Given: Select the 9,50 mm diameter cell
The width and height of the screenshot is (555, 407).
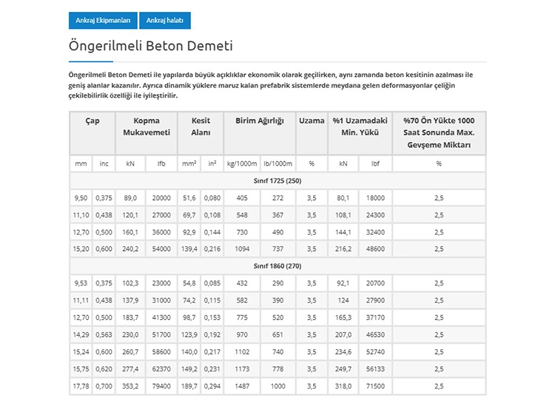Looking at the screenshot, I should click(x=81, y=198).
